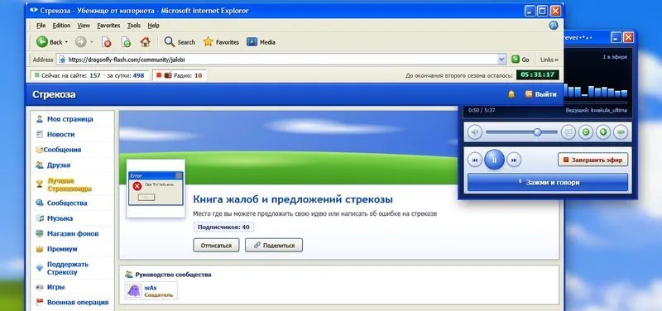Open the 'Магазин фонов' sidebar link
This screenshot has height=311, width=662.
pyautogui.click(x=73, y=233)
